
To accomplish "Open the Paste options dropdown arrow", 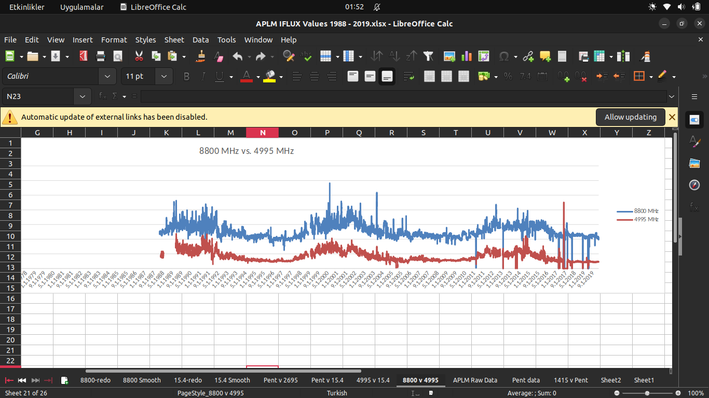I will 184,56.
